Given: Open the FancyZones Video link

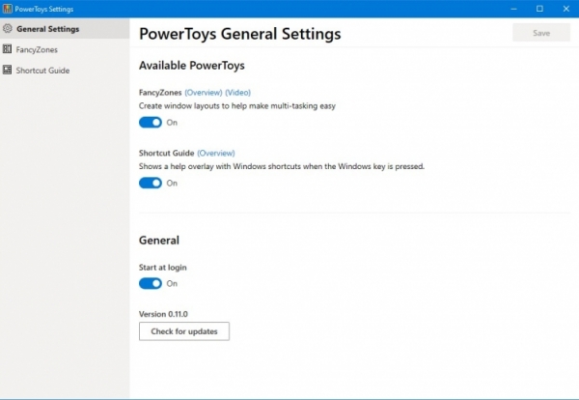Looking at the screenshot, I should click(x=237, y=92).
